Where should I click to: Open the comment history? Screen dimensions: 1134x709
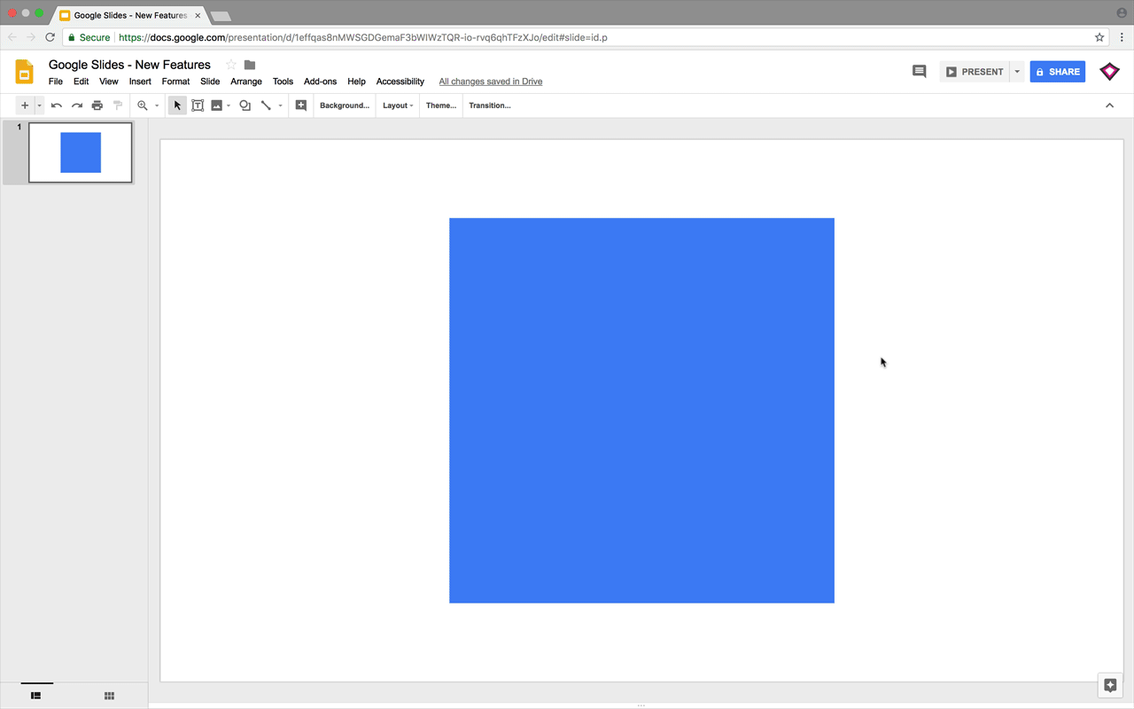point(919,72)
